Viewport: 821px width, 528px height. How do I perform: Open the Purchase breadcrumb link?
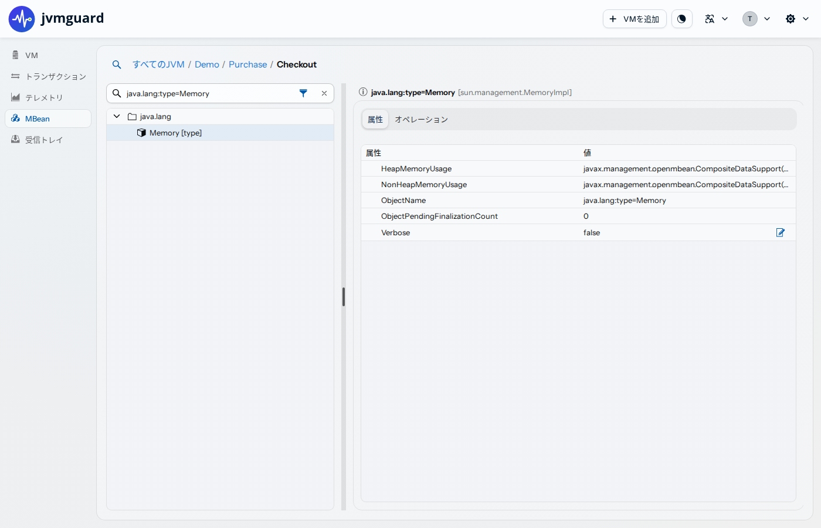(x=247, y=65)
